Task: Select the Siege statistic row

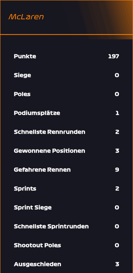Action: (x=66, y=75)
